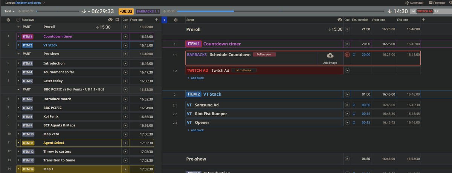Click the sync icon for Schedule Countdown duration

coord(354,54)
